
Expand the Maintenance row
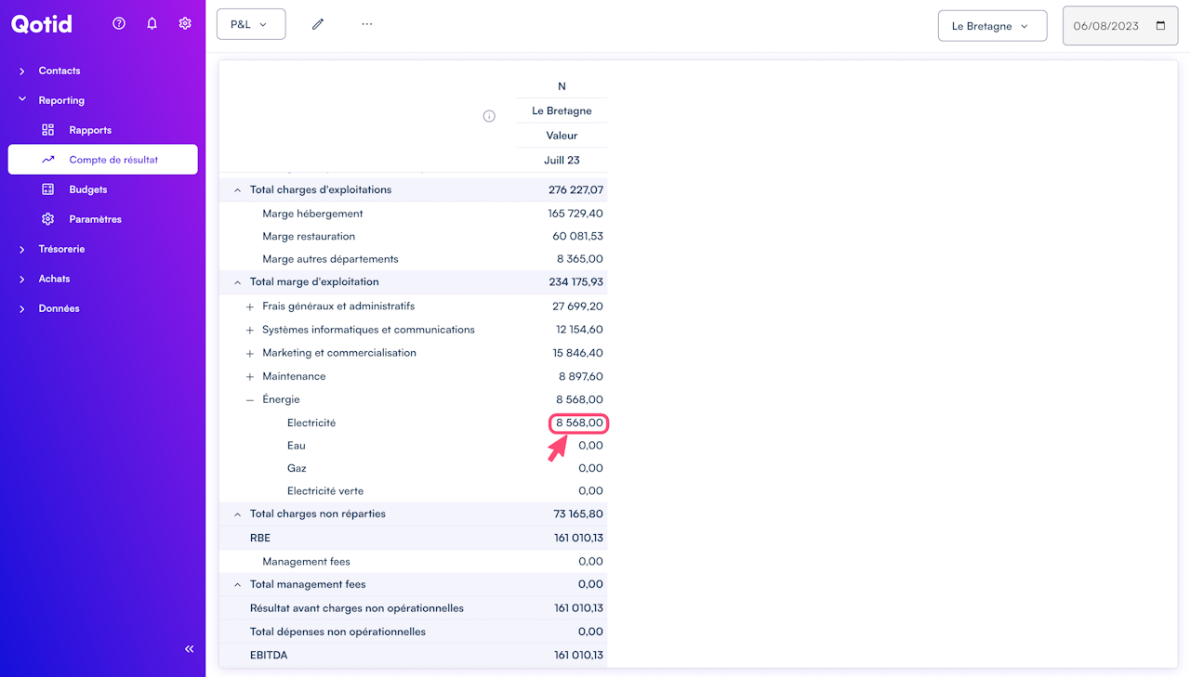pos(249,376)
